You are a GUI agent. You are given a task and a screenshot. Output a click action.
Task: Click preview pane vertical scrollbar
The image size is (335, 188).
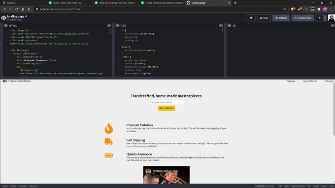click(x=334, y=108)
